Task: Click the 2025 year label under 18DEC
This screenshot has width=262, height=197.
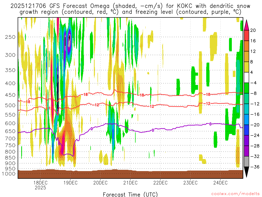Action: pyautogui.click(x=40, y=188)
